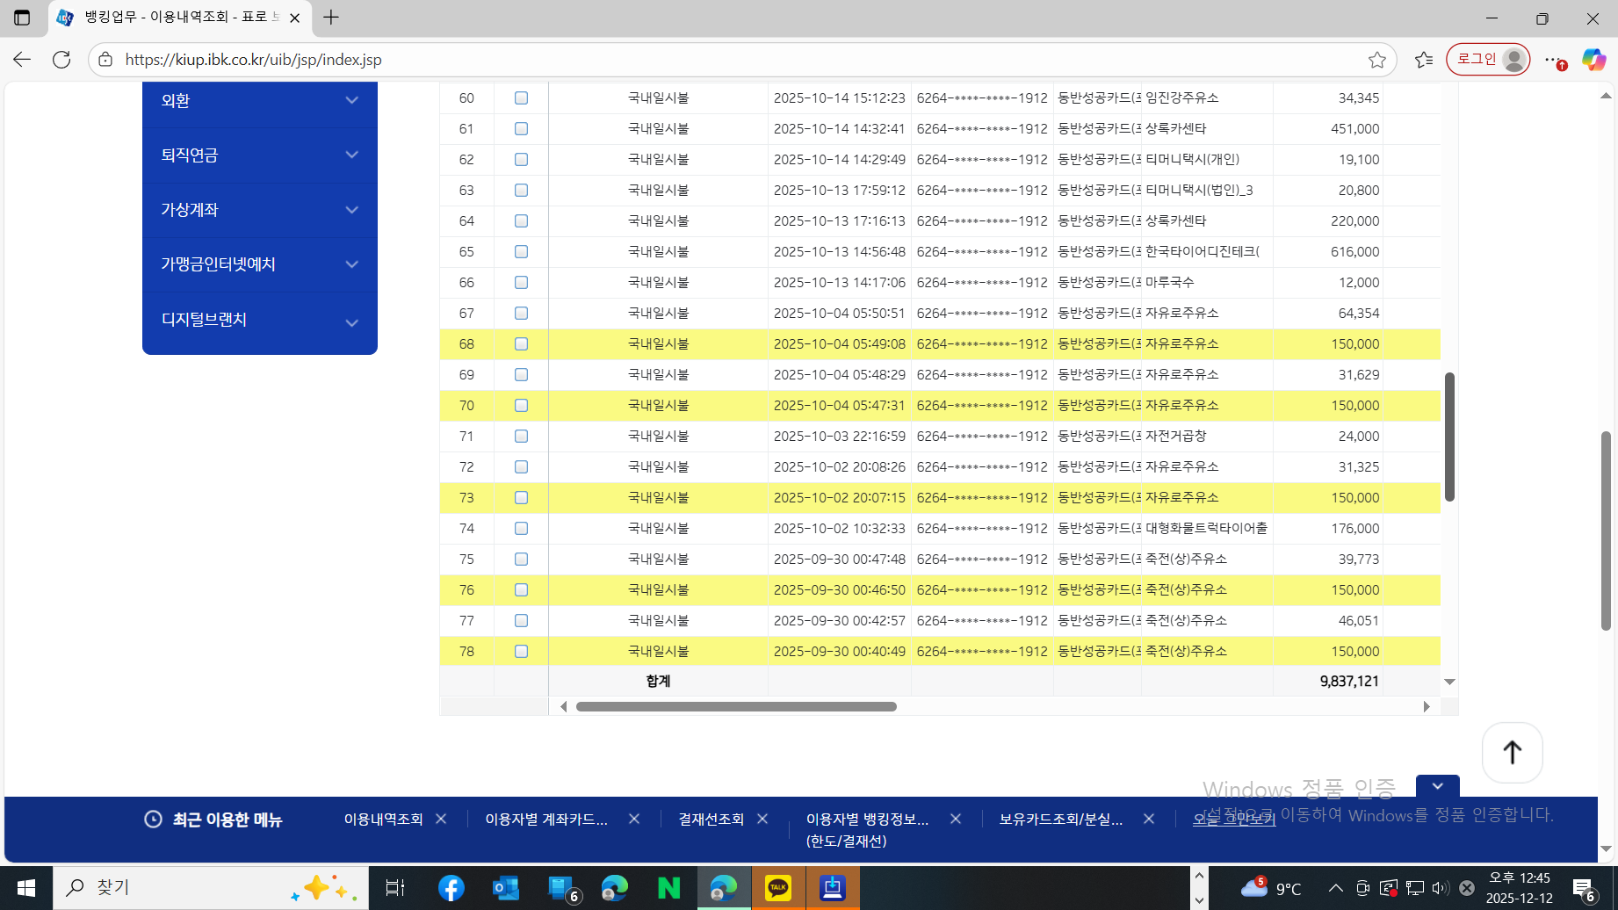
Task: Check the box for row 68
Action: pos(521,344)
